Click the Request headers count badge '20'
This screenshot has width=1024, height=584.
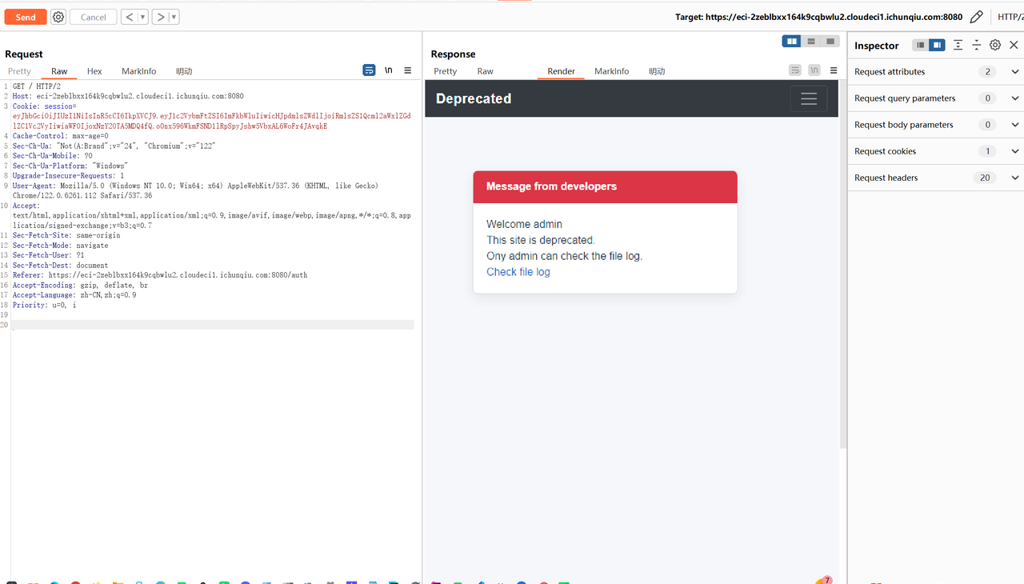pyautogui.click(x=985, y=178)
